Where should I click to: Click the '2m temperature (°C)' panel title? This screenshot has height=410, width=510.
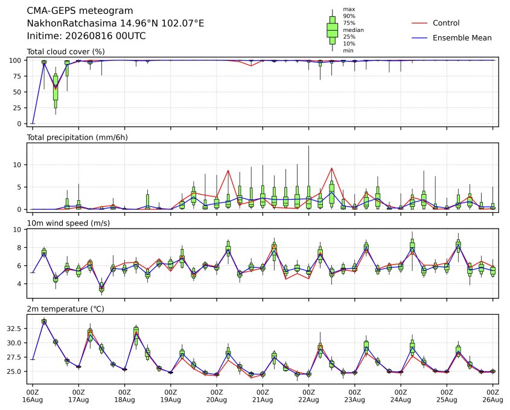tap(65, 309)
